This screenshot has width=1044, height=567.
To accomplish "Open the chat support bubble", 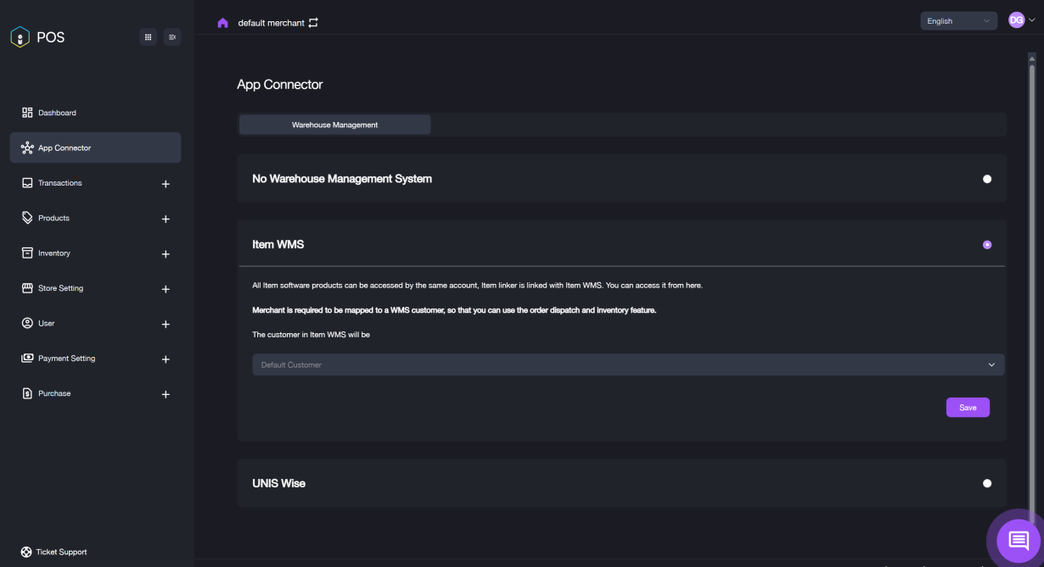I will tap(1018, 540).
